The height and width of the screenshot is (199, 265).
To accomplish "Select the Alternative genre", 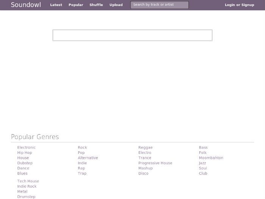I will [x=88, y=158].
